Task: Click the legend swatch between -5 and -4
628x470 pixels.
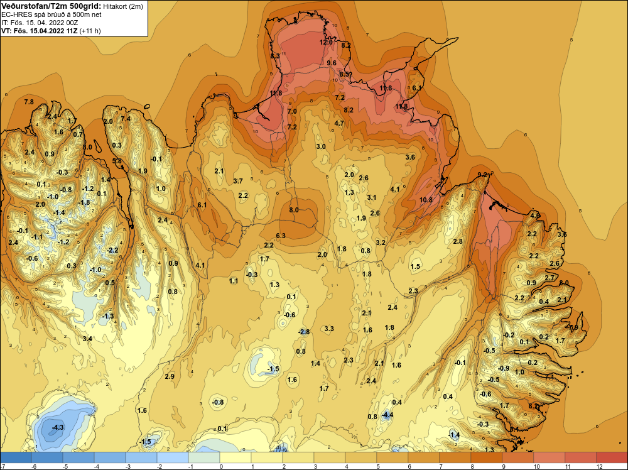Action: point(78,457)
